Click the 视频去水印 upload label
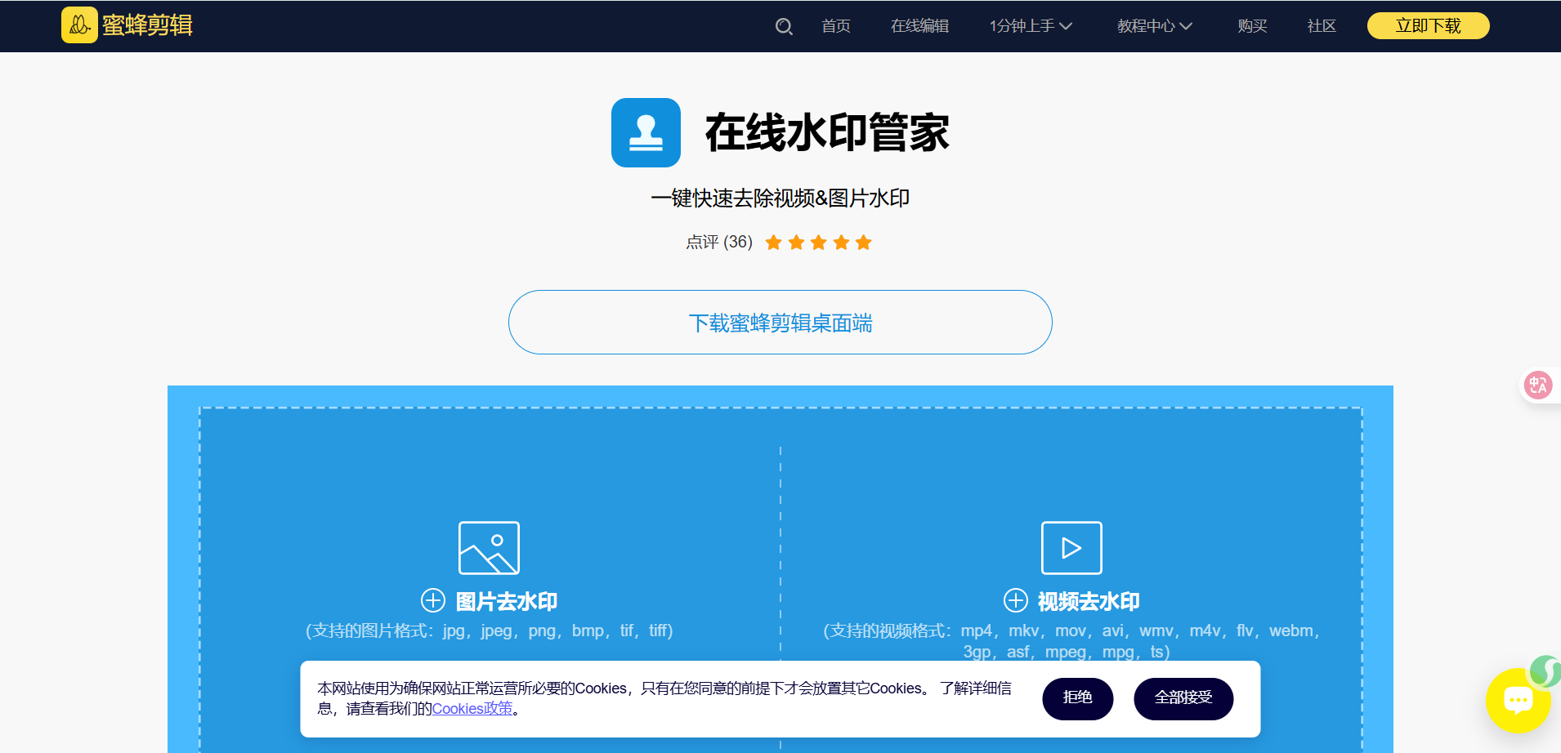 (x=1089, y=601)
